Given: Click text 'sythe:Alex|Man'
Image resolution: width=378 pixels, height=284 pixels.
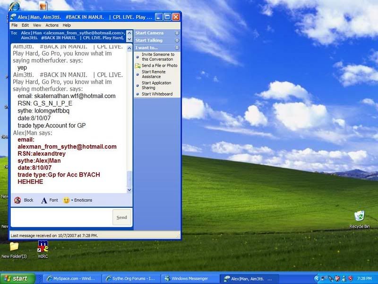Looking at the screenshot, I should pyautogui.click(x=39, y=160).
